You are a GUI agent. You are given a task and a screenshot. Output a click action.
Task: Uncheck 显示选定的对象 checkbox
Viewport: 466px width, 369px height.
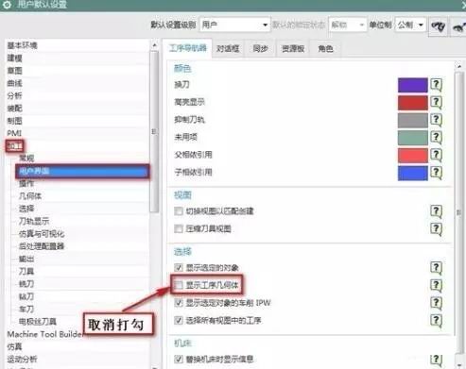coord(179,268)
